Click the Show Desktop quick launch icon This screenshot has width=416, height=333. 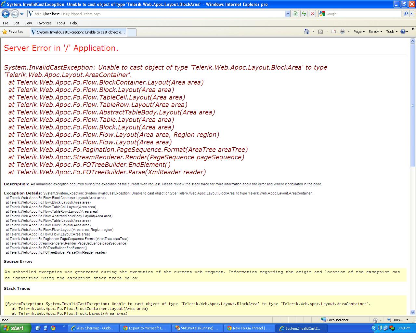(45, 328)
